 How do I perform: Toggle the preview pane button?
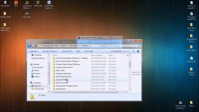[x=133, y=51]
